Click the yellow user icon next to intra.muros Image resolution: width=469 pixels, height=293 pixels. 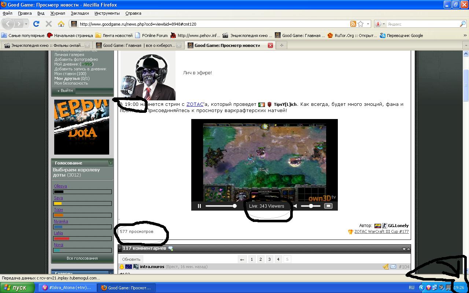[x=122, y=267]
